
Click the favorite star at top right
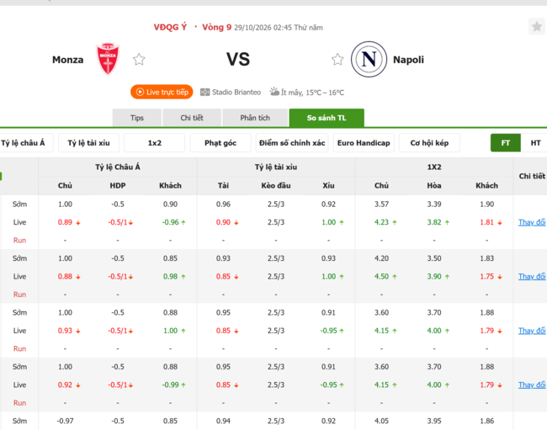[x=537, y=26]
